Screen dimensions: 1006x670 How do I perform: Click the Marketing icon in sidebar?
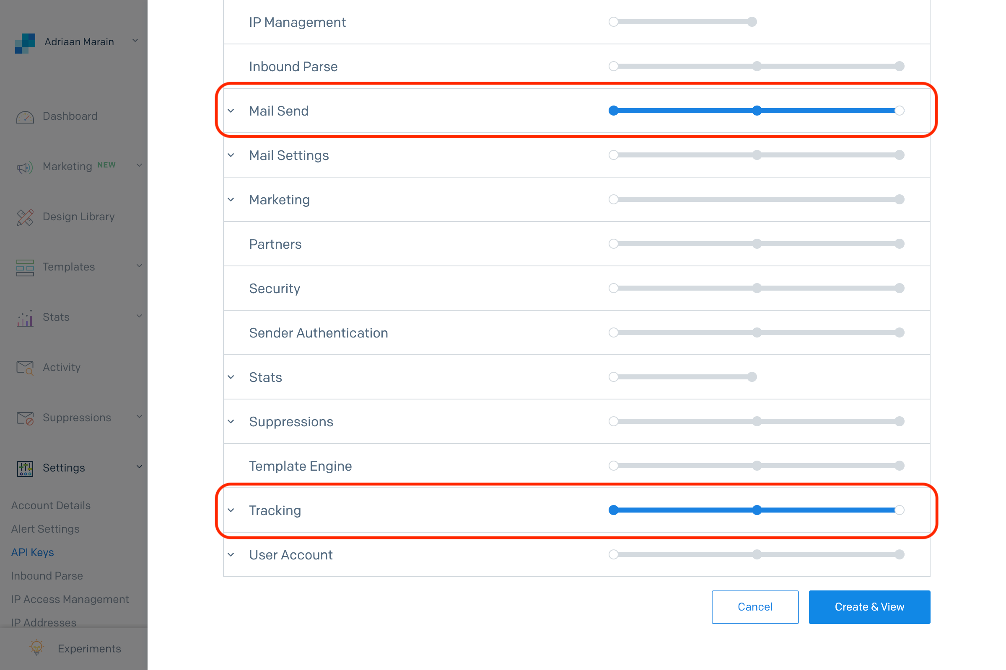click(25, 166)
